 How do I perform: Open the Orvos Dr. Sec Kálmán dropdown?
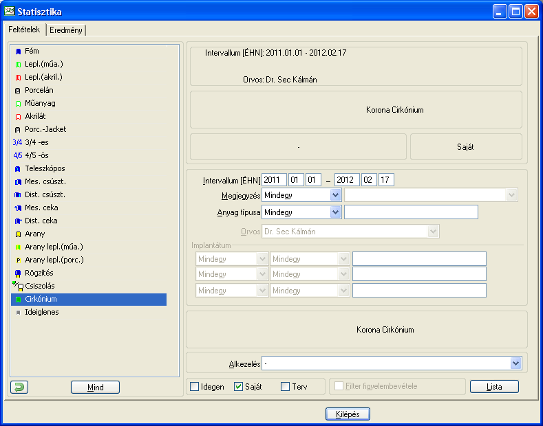[x=433, y=232]
